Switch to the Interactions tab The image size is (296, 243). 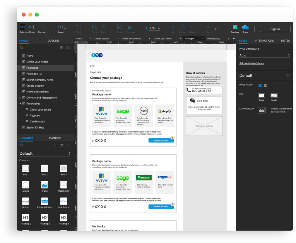pos(264,41)
